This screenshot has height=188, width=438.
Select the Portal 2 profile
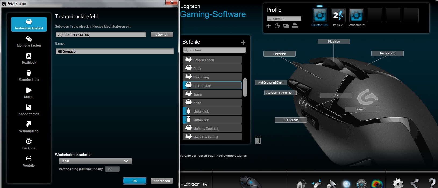338,15
